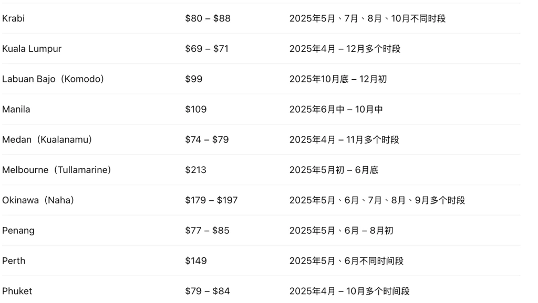Click the $80 – $88 price for Krabi
Screen dimensions: 538x303
(x=208, y=18)
